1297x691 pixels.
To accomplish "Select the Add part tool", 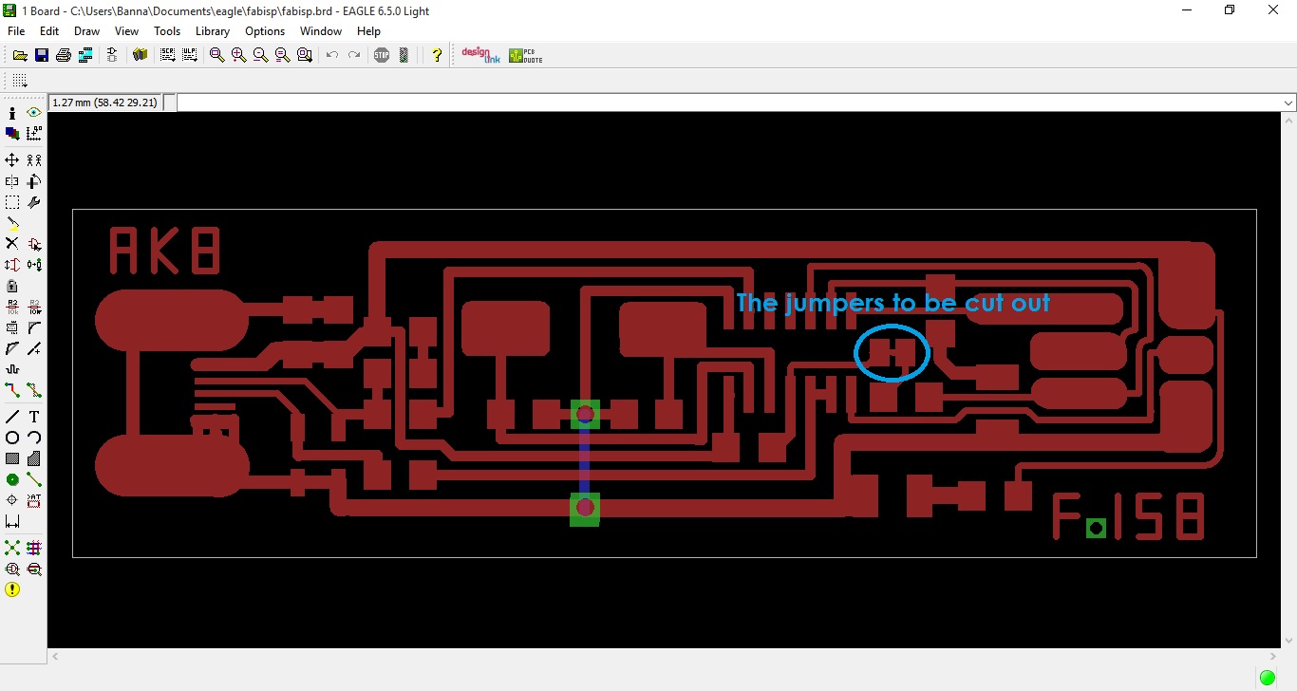I will [34, 244].
